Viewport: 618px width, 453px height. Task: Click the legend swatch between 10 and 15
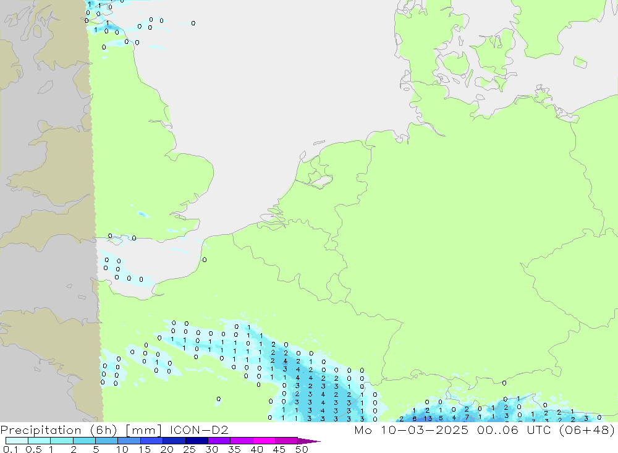(129, 441)
